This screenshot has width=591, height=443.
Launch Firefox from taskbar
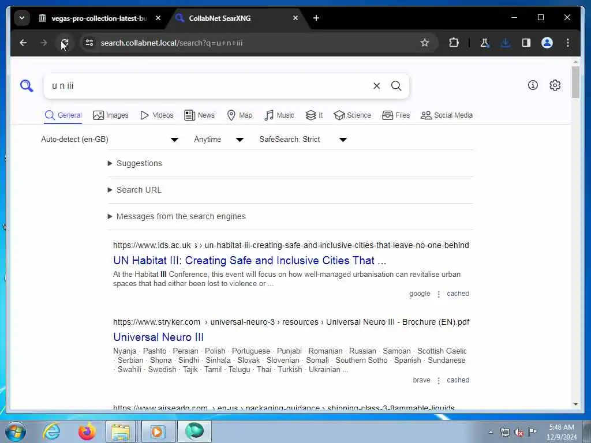(87, 431)
